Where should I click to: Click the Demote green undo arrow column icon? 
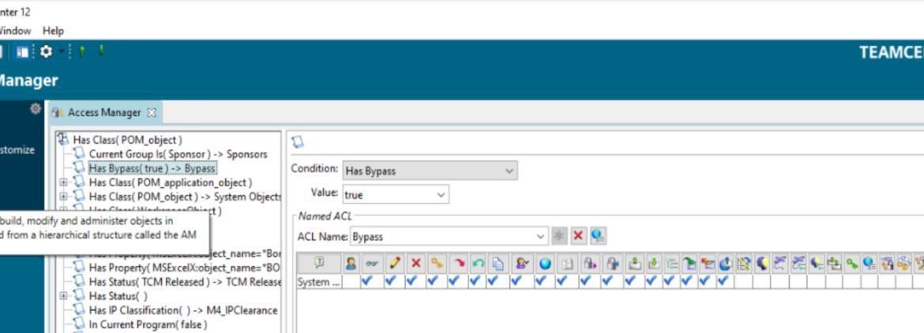coord(478,264)
